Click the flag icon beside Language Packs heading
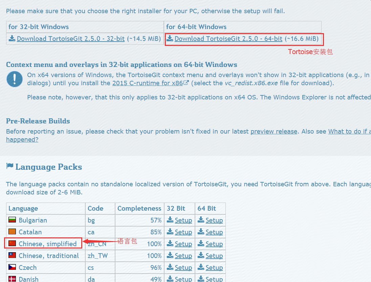 click(10, 166)
